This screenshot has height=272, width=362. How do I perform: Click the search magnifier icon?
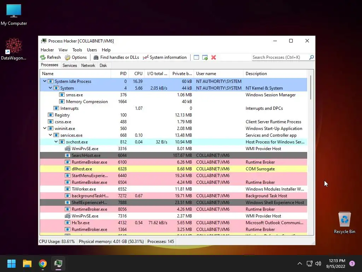tap(311, 57)
